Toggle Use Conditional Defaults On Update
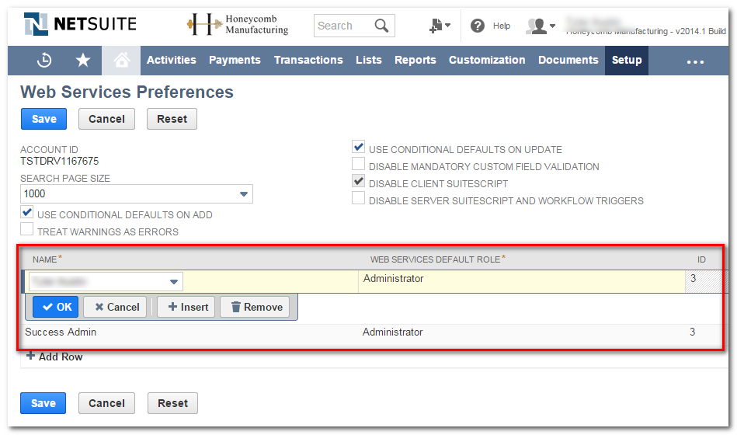The width and height of the screenshot is (737, 435). tap(359, 147)
